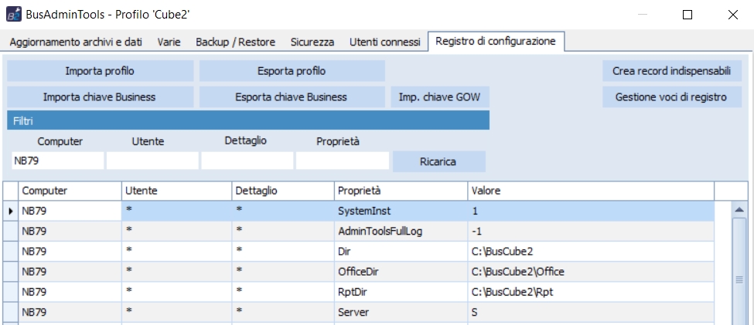Open the Backup / Restore tab

(x=235, y=42)
